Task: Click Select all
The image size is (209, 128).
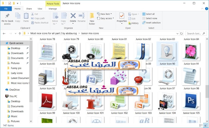Action: tap(148, 14)
